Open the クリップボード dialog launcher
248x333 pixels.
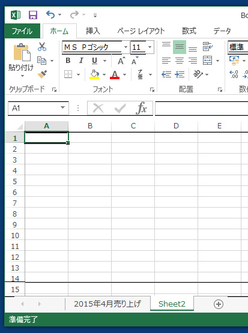[x=55, y=90]
